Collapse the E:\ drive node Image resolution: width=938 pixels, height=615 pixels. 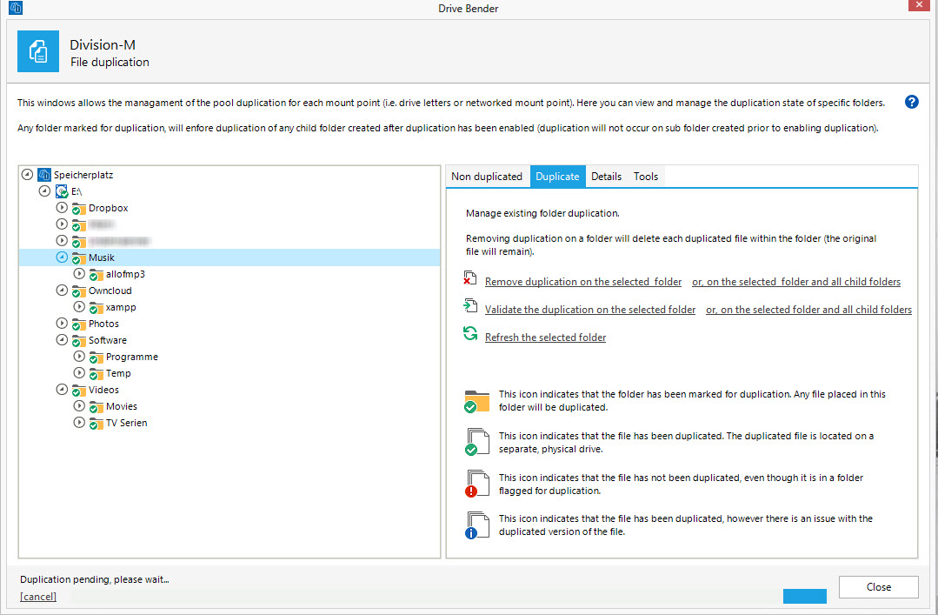(x=44, y=191)
